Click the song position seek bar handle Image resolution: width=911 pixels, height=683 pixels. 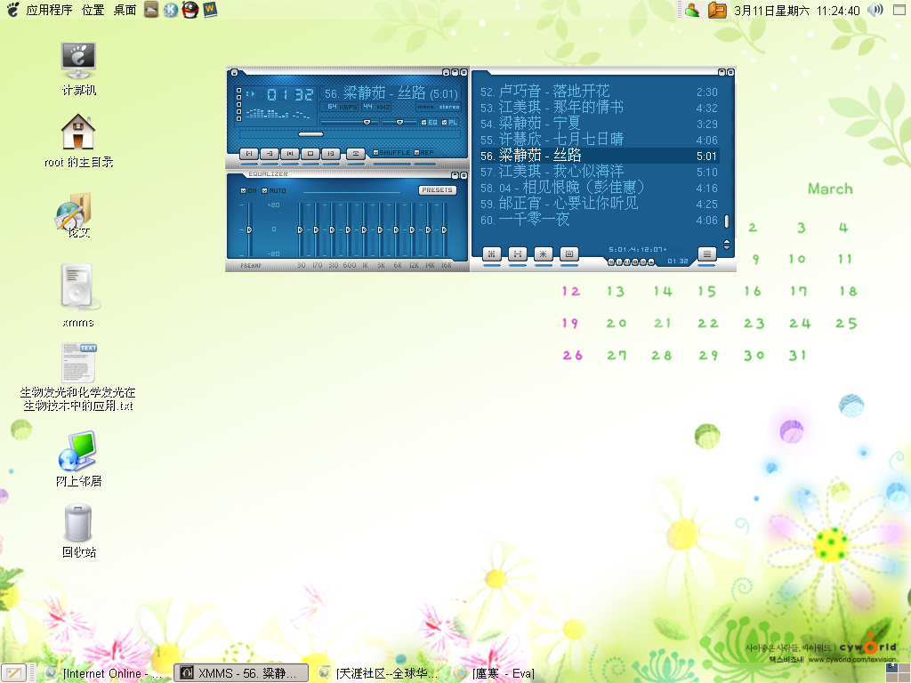310,134
